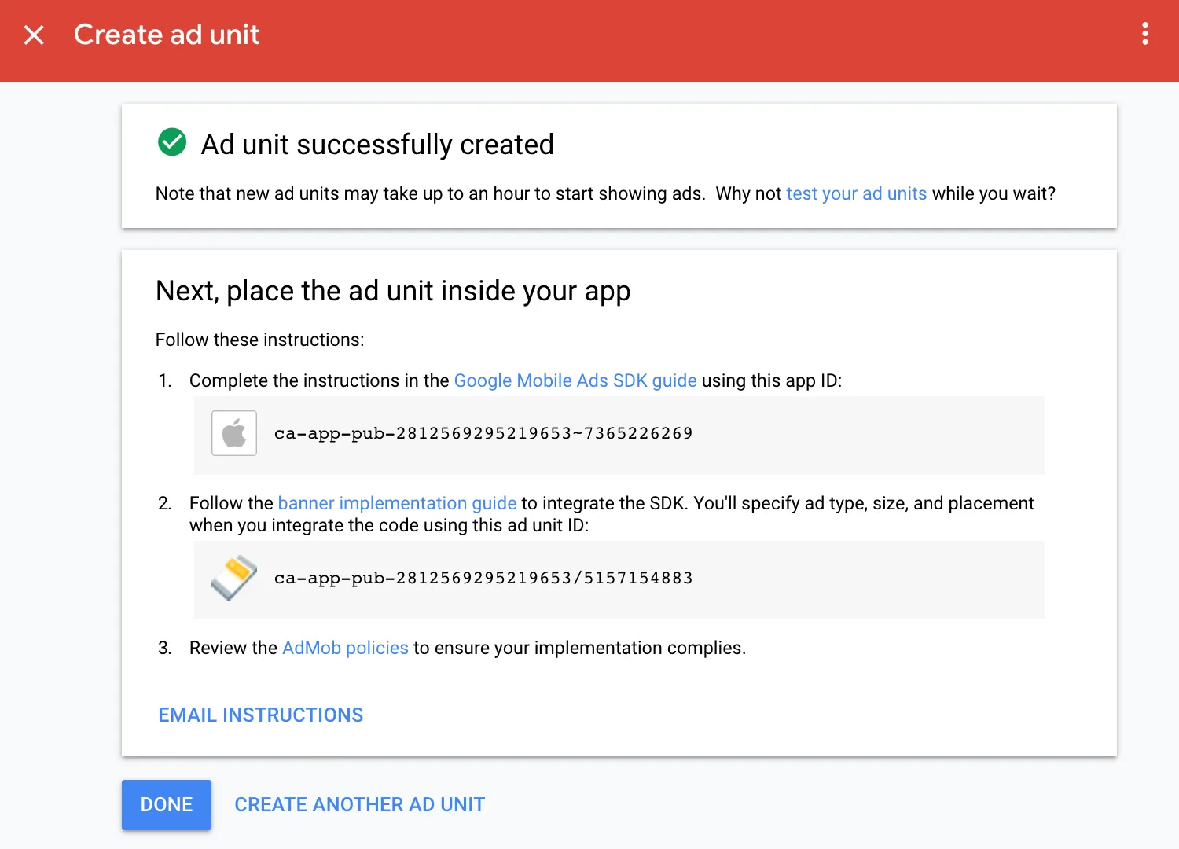Click the X to close the dialog
Image resolution: width=1179 pixels, height=849 pixels.
click(x=34, y=35)
